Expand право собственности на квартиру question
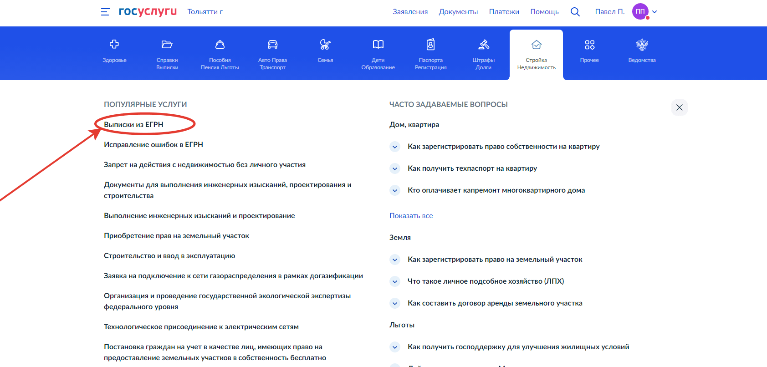The image size is (767, 367). tap(395, 147)
